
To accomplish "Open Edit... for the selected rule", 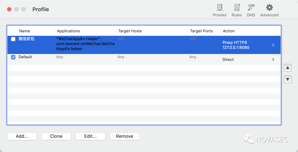I will tap(91, 136).
